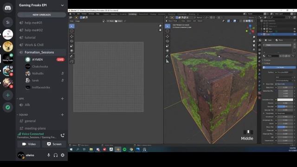Open the transform orientation dropdown
Viewport: 297px width, 167px height.
tap(199, 18)
